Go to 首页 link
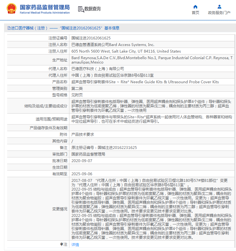The height and width of the screenshot is (251, 236). pyautogui.click(x=195, y=13)
